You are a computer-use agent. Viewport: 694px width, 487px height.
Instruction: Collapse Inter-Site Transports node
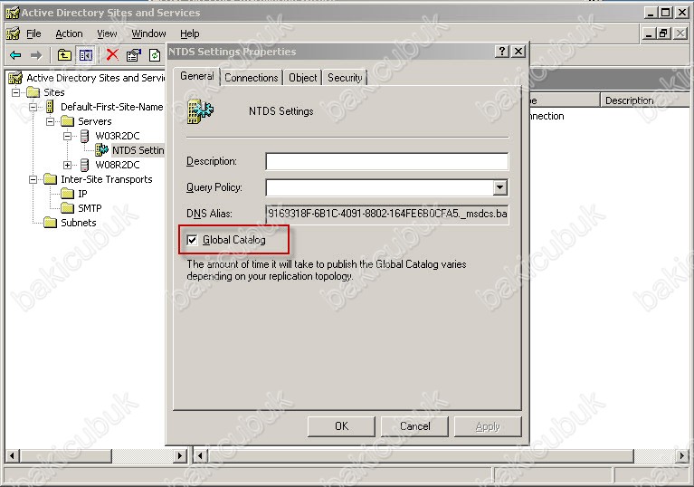click(33, 180)
